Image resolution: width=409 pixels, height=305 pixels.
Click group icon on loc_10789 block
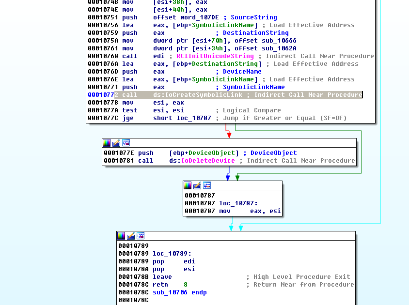[x=141, y=236]
